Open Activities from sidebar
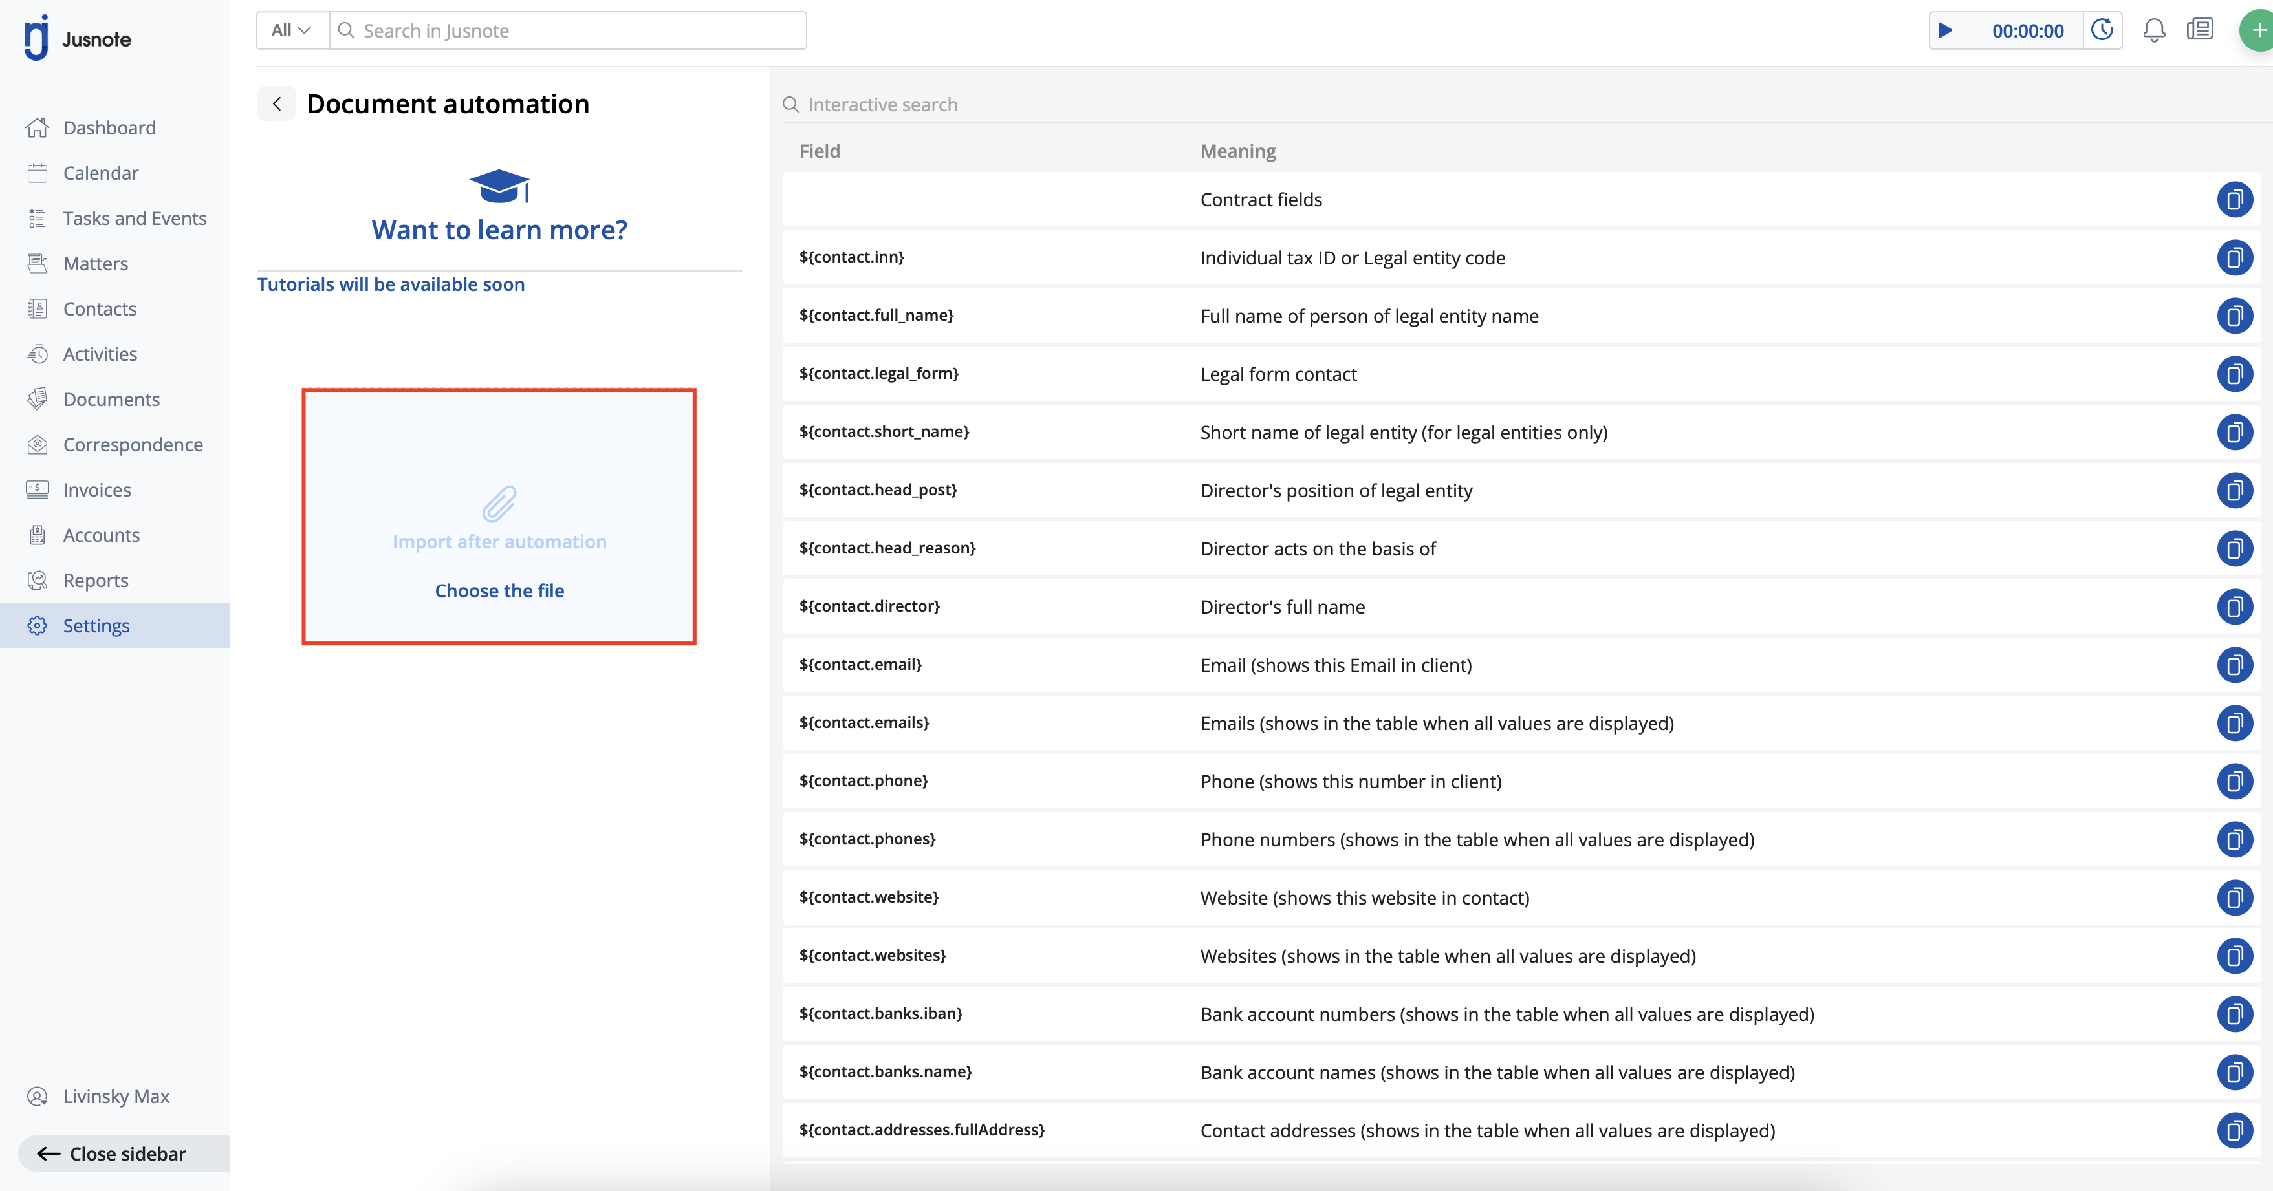 click(100, 354)
